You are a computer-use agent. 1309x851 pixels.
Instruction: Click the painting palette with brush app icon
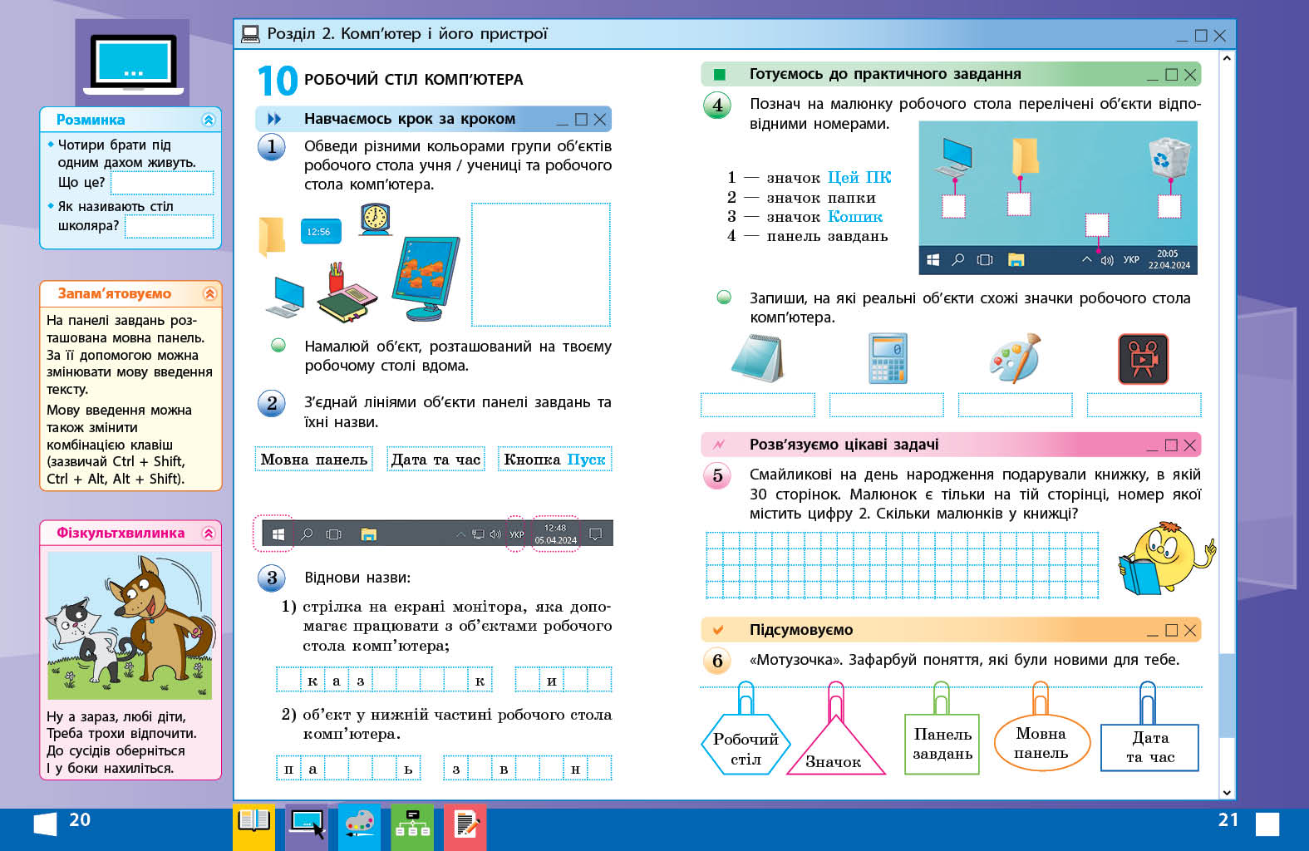(x=1015, y=358)
